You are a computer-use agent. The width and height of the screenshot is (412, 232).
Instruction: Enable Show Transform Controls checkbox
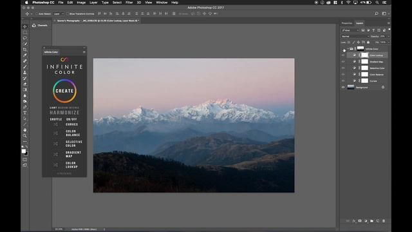[x=68, y=14]
